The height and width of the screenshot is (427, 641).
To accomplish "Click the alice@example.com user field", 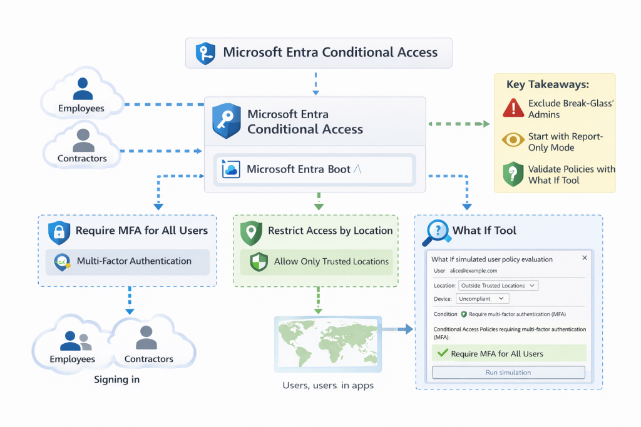I will click(473, 271).
